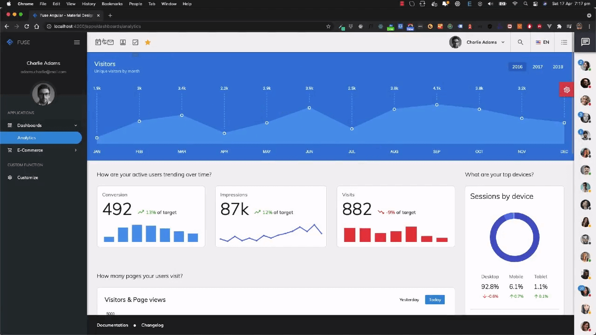Open the Bookmarks menu in menu bar
This screenshot has width=596, height=335.
pyautogui.click(x=112, y=4)
